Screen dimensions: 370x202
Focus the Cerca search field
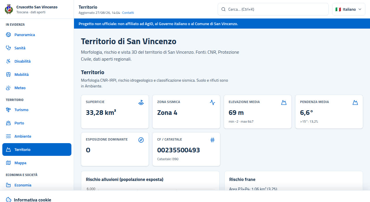pos(273,9)
